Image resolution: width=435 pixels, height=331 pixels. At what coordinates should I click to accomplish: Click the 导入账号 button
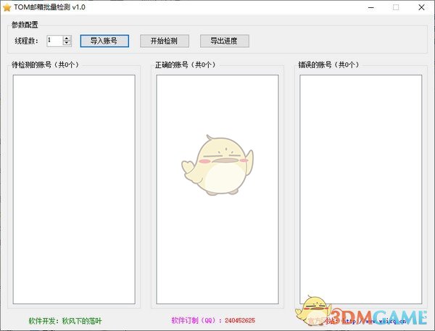[x=104, y=41]
